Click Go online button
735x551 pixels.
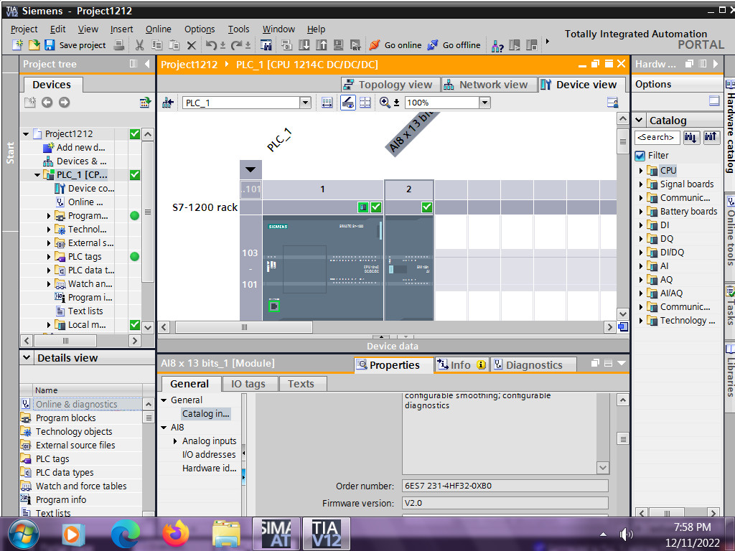pos(395,45)
